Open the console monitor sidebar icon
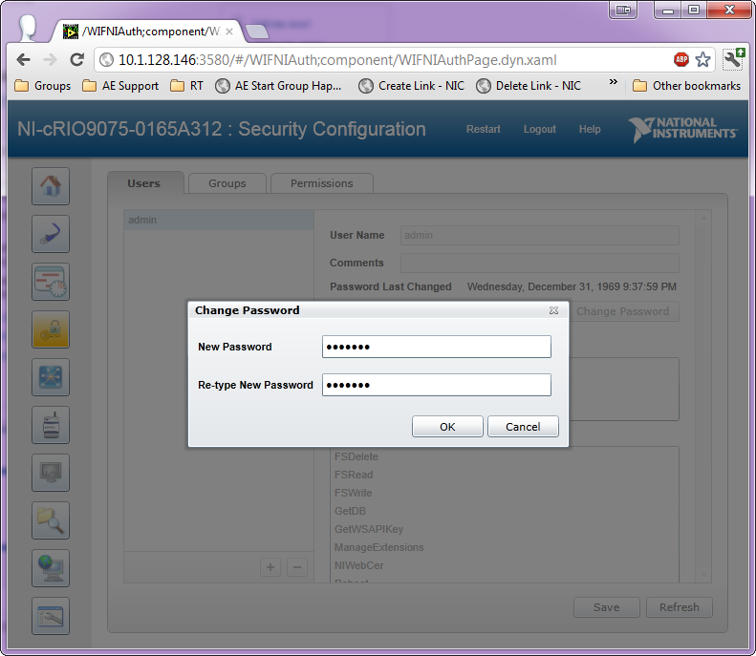The height and width of the screenshot is (656, 756). [51, 473]
